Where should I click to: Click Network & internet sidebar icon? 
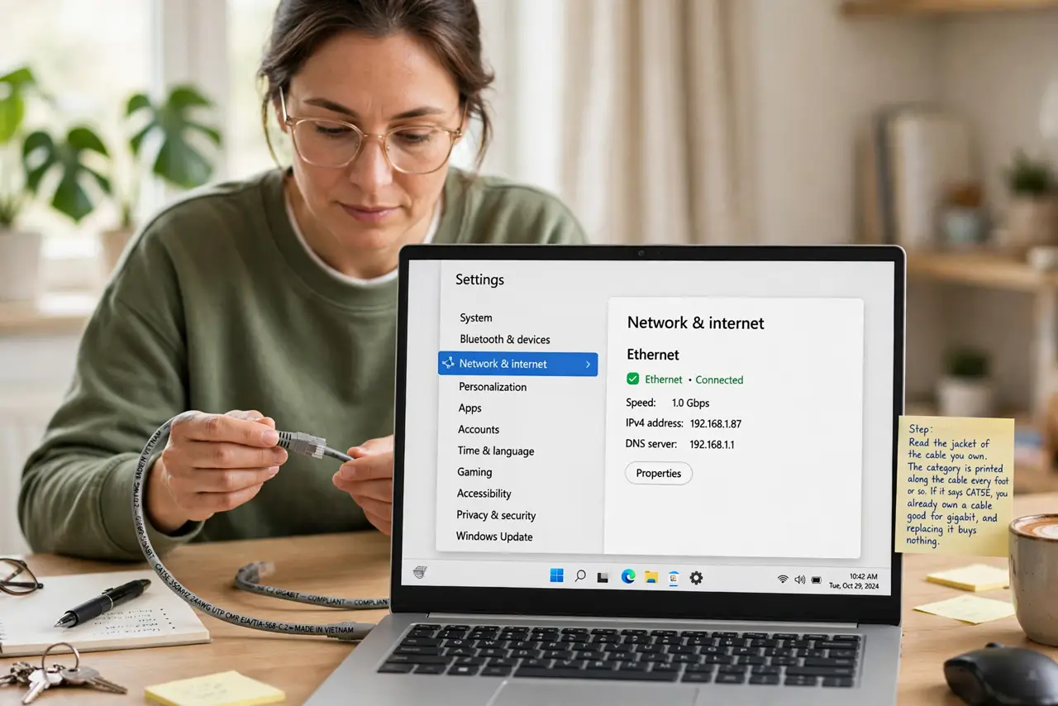pyautogui.click(x=448, y=363)
